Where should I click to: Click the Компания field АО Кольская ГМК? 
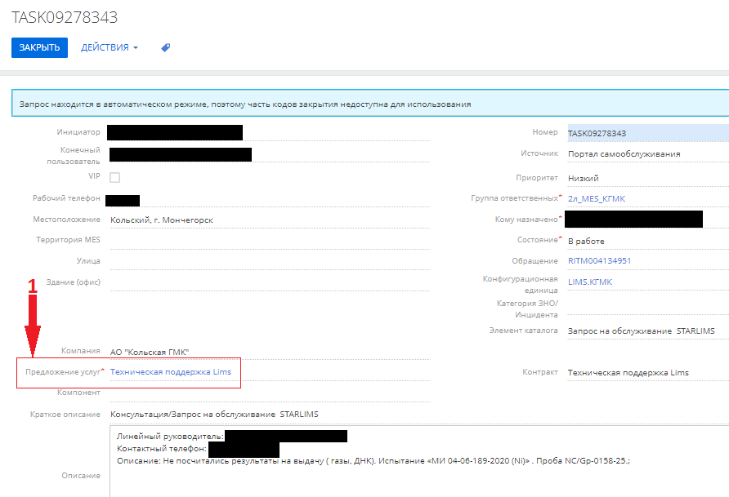point(150,352)
